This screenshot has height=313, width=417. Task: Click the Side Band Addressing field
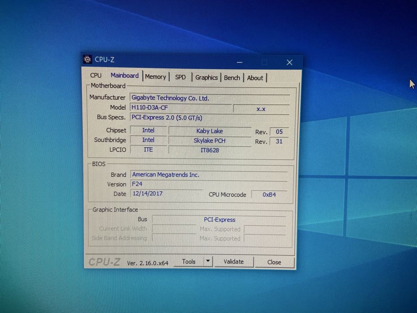click(x=174, y=238)
